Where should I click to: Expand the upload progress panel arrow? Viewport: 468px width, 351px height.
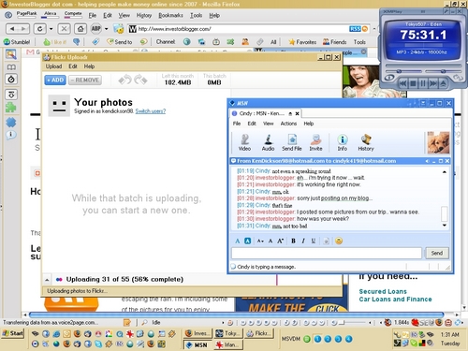point(47,280)
